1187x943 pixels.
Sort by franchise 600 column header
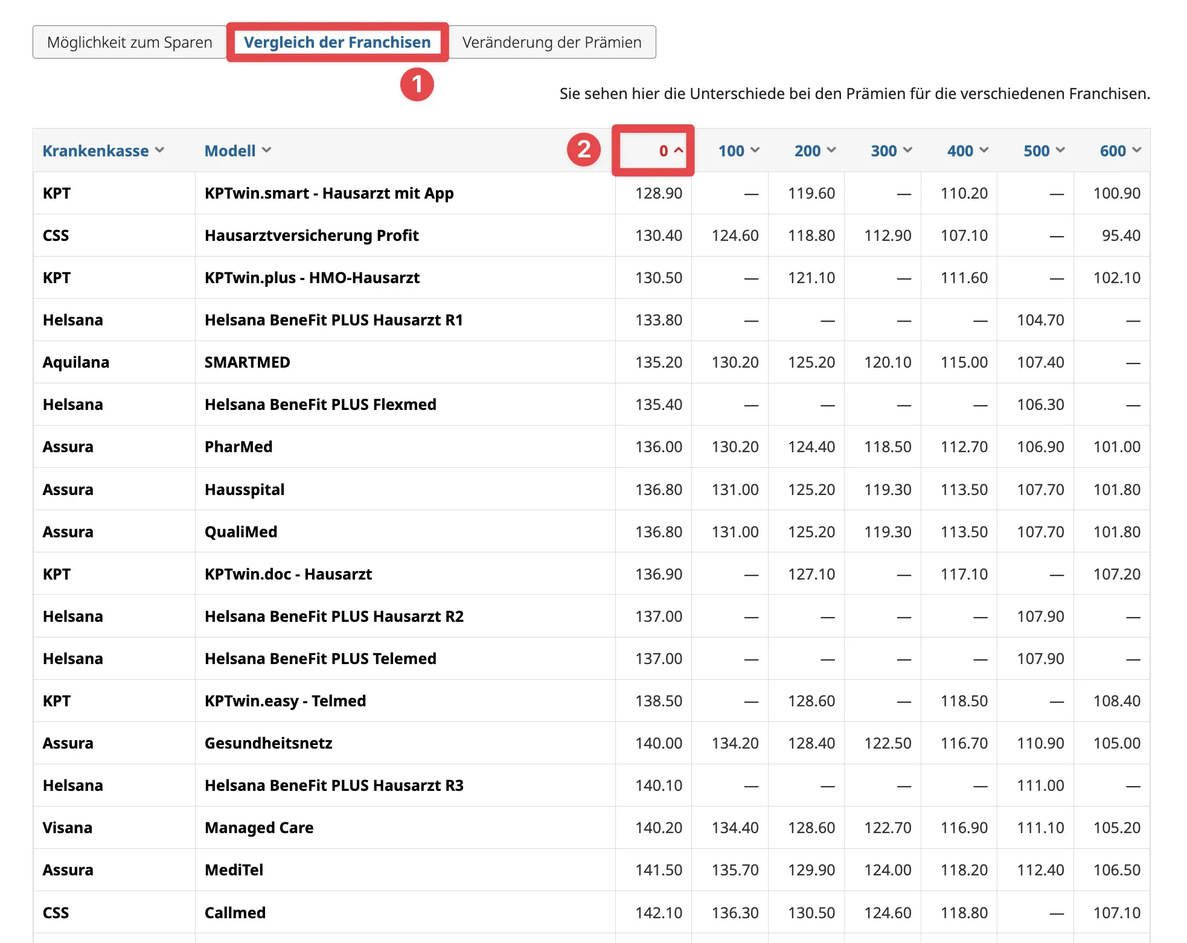click(x=1121, y=150)
